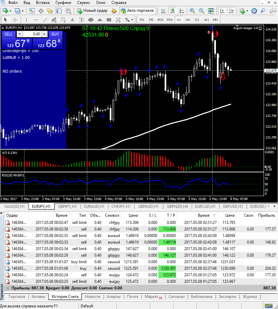Select the rectangle drawing tool

pyautogui.click(x=109, y=20)
